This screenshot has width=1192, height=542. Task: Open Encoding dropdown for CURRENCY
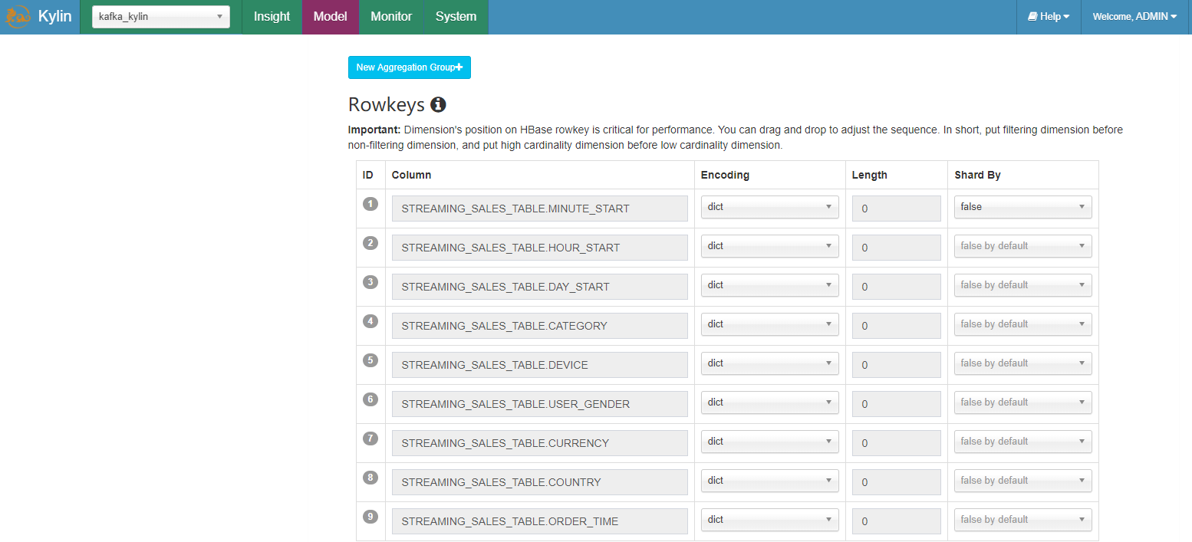(769, 442)
